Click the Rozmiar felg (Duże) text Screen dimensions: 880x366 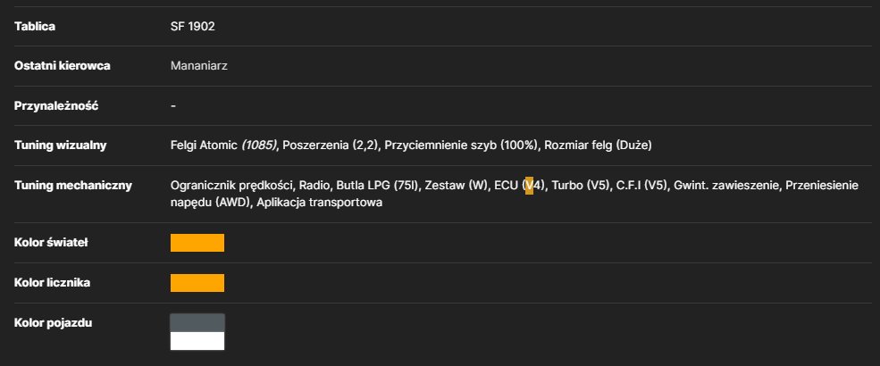(599, 146)
